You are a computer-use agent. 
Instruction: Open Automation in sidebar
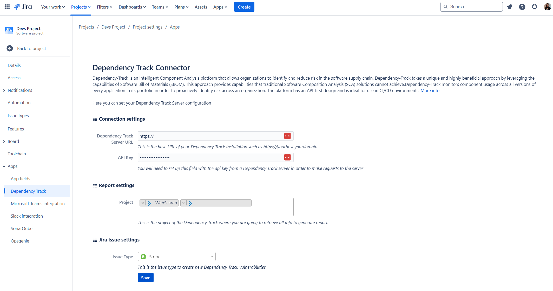tap(19, 103)
